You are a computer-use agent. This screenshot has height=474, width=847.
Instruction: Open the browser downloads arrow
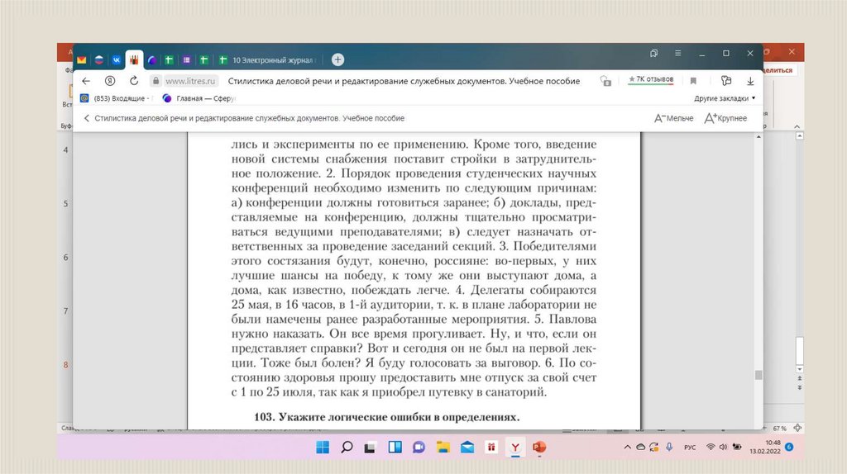click(x=750, y=81)
